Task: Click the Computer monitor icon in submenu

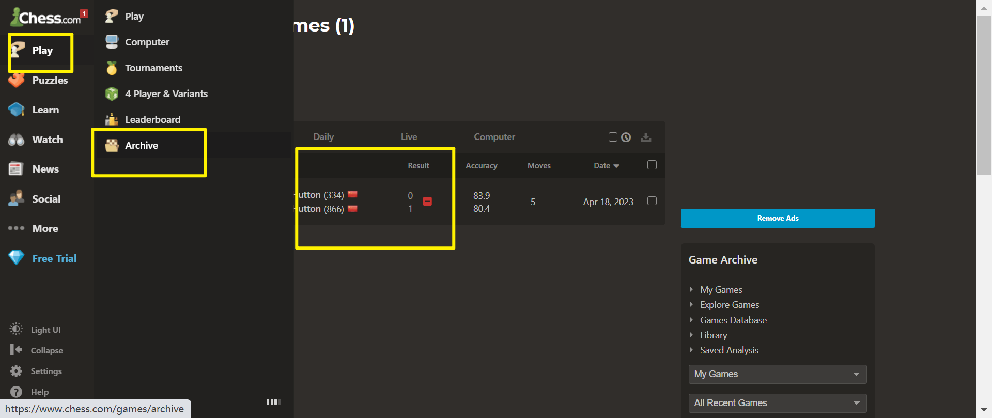Action: [x=112, y=42]
